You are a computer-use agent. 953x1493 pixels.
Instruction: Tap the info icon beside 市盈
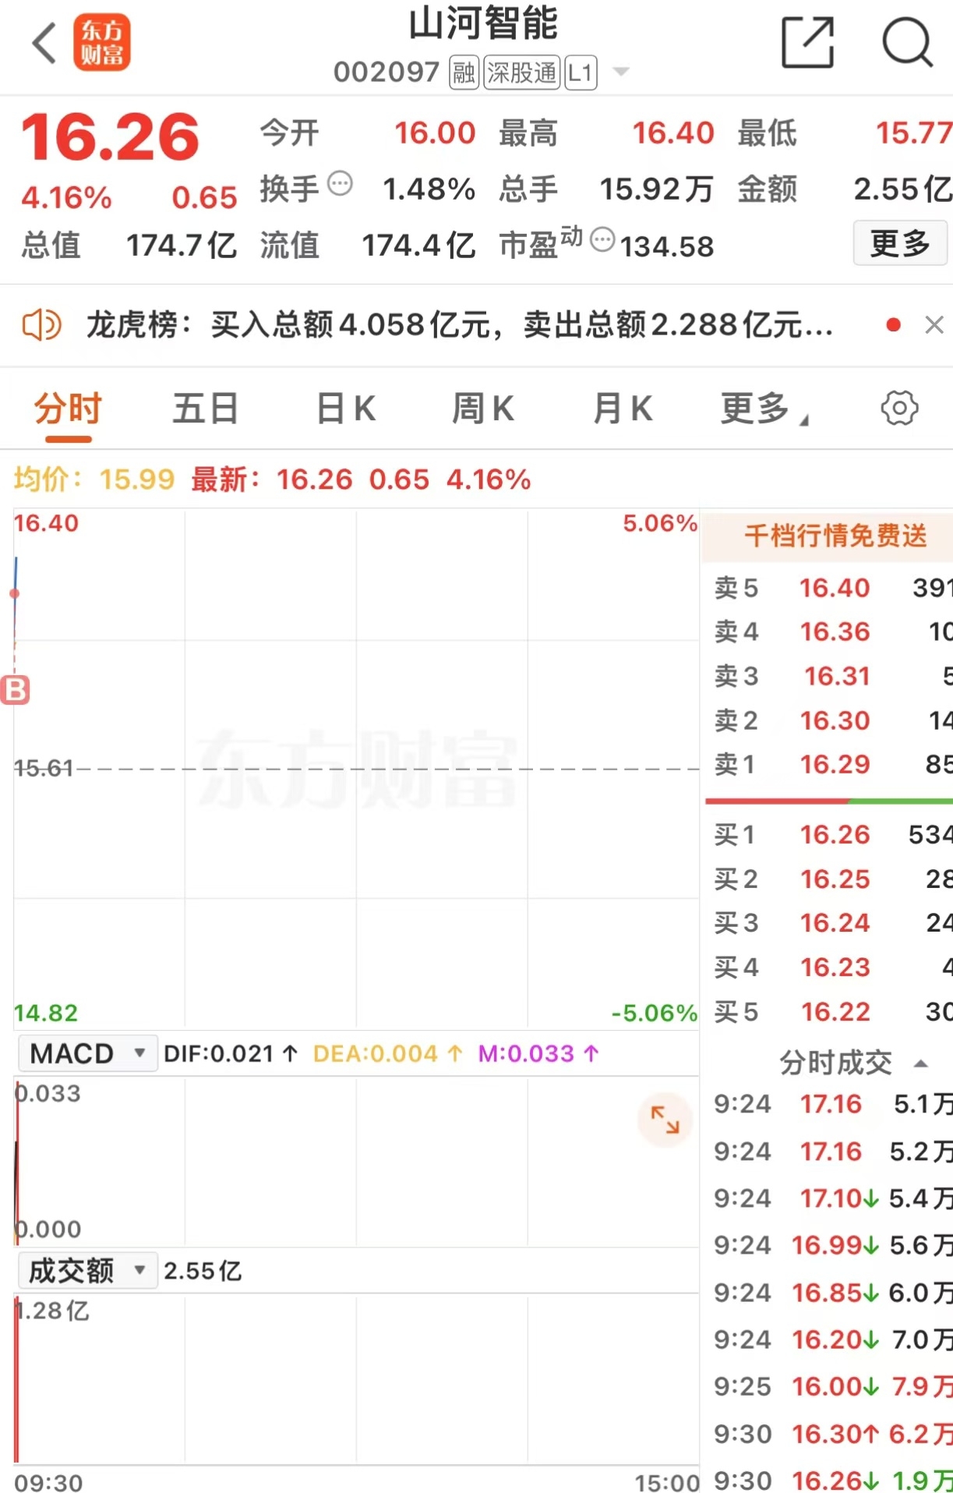point(602,239)
